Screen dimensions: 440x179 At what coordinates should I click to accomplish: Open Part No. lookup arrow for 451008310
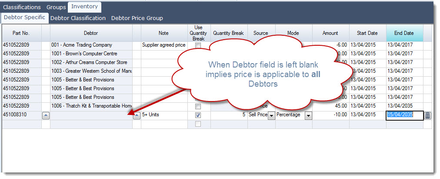click(x=46, y=115)
